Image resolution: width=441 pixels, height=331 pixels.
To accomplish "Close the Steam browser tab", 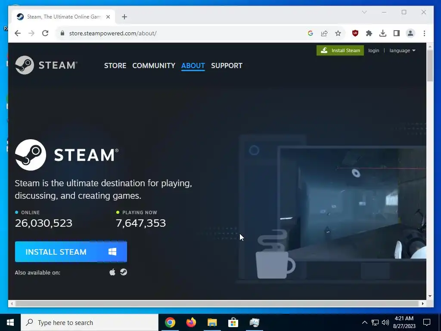I will coord(108,17).
